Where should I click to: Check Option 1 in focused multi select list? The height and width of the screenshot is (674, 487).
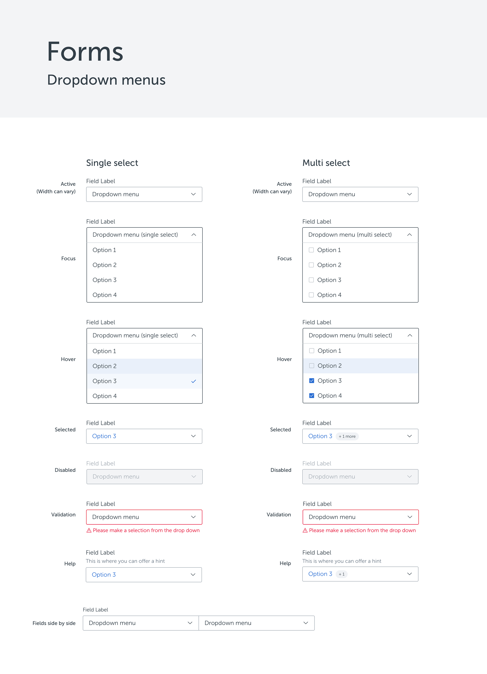(x=311, y=250)
